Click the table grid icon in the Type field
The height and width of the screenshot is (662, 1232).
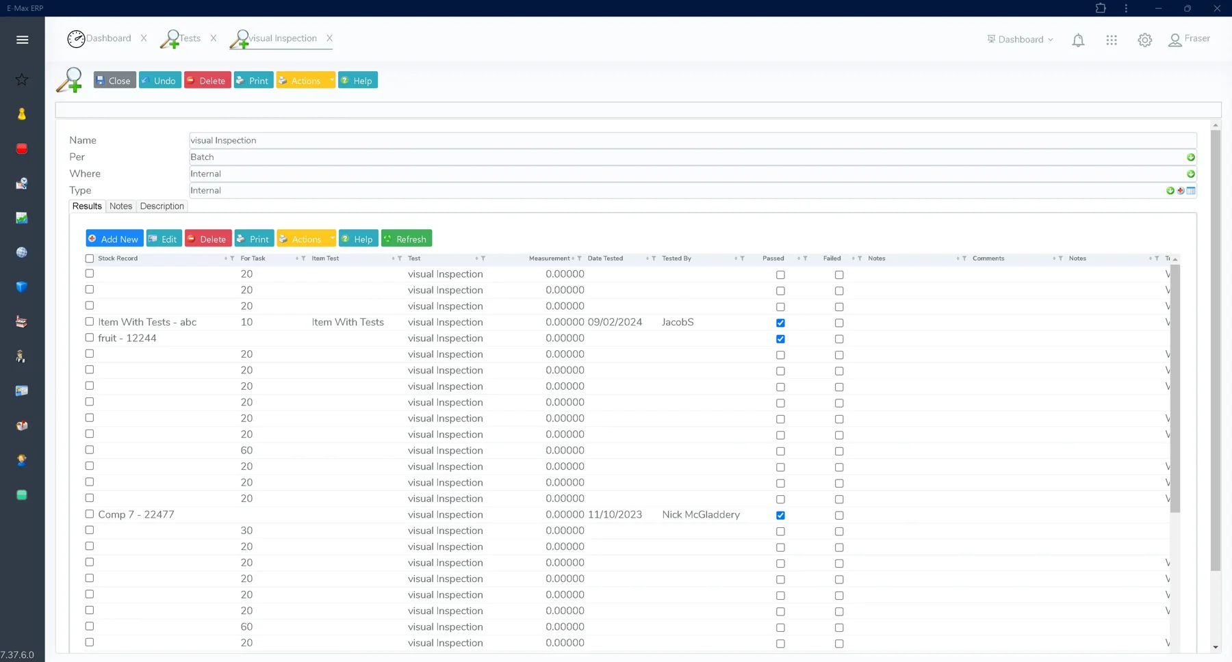pyautogui.click(x=1191, y=191)
